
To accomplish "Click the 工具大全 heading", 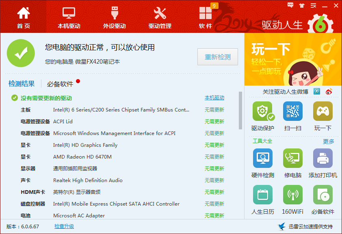I will tap(262, 141).
